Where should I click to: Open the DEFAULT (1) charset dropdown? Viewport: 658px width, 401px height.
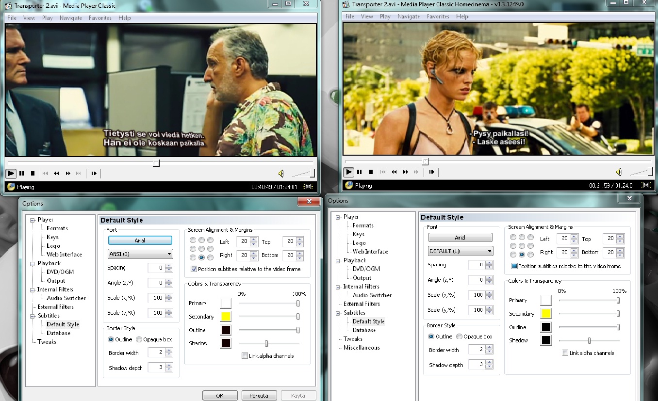coord(460,251)
